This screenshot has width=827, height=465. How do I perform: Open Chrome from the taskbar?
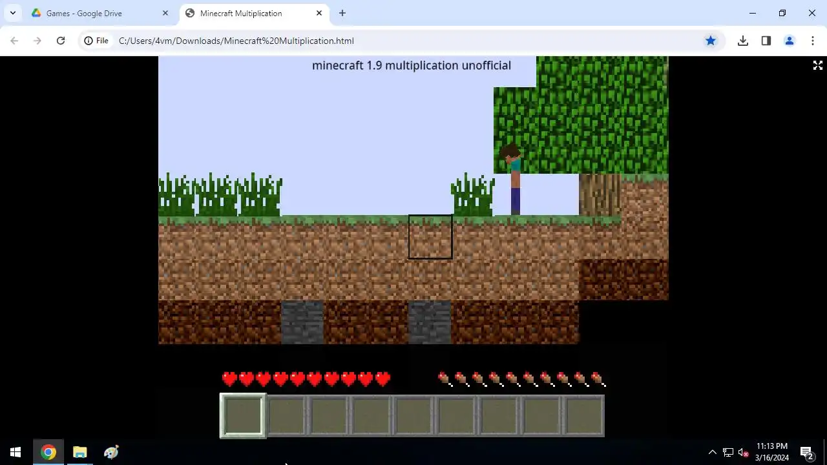click(x=48, y=452)
